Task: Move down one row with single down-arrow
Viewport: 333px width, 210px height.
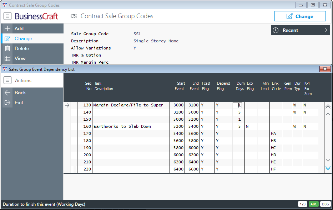Action: pyautogui.click(x=328, y=160)
